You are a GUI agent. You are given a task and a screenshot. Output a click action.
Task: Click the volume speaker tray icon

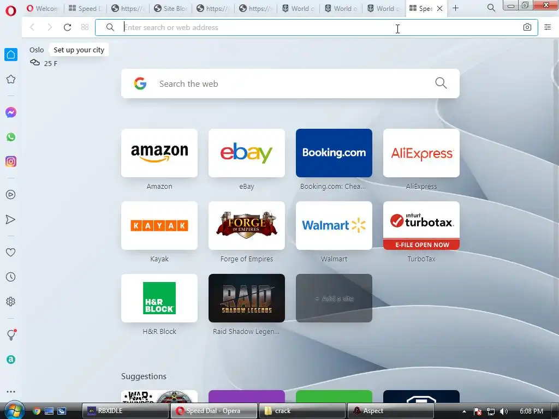(504, 411)
